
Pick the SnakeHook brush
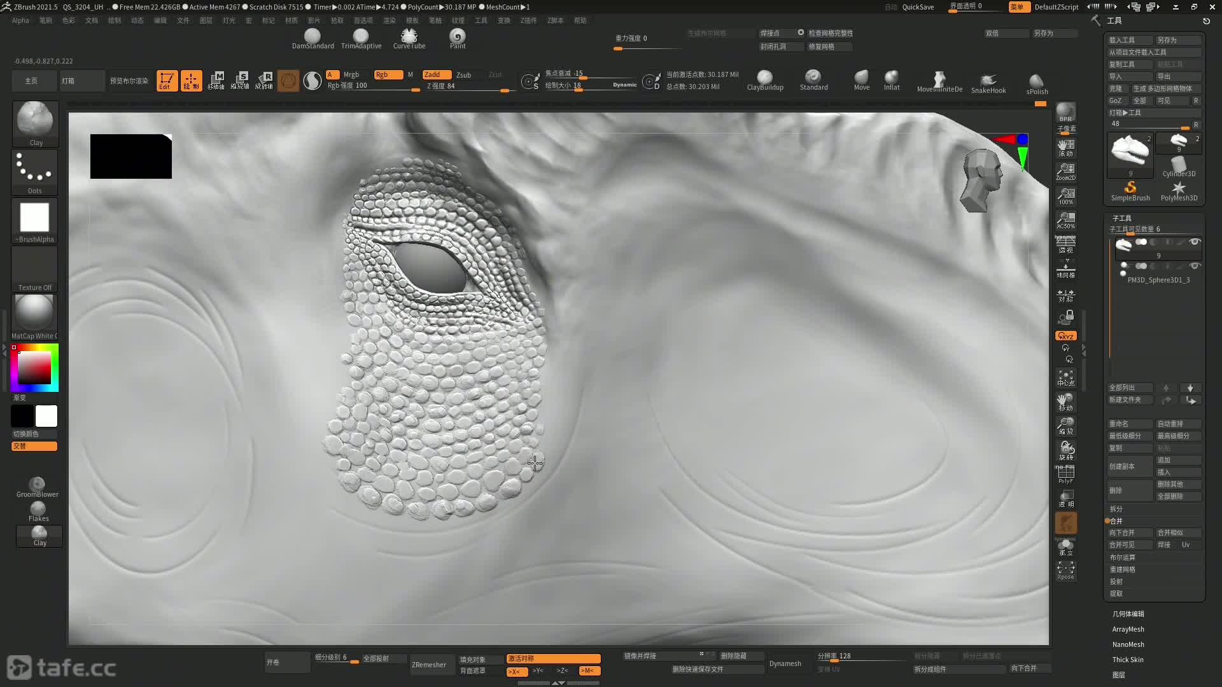coord(988,83)
